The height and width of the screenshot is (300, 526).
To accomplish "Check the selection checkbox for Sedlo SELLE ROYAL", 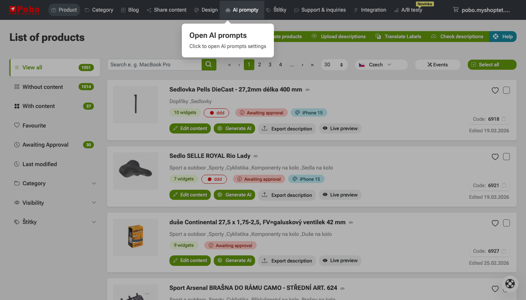I will point(506,156).
